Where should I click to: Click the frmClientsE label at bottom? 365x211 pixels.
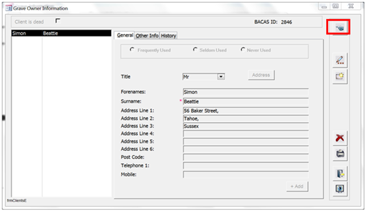coord(17,201)
